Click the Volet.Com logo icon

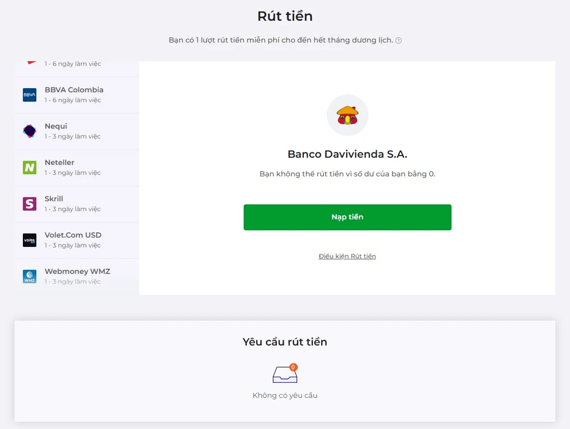point(30,240)
